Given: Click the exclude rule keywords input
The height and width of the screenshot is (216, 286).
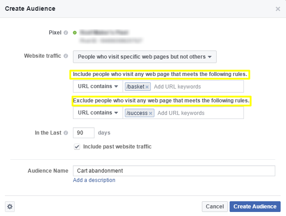Looking at the screenshot, I should point(199,113).
